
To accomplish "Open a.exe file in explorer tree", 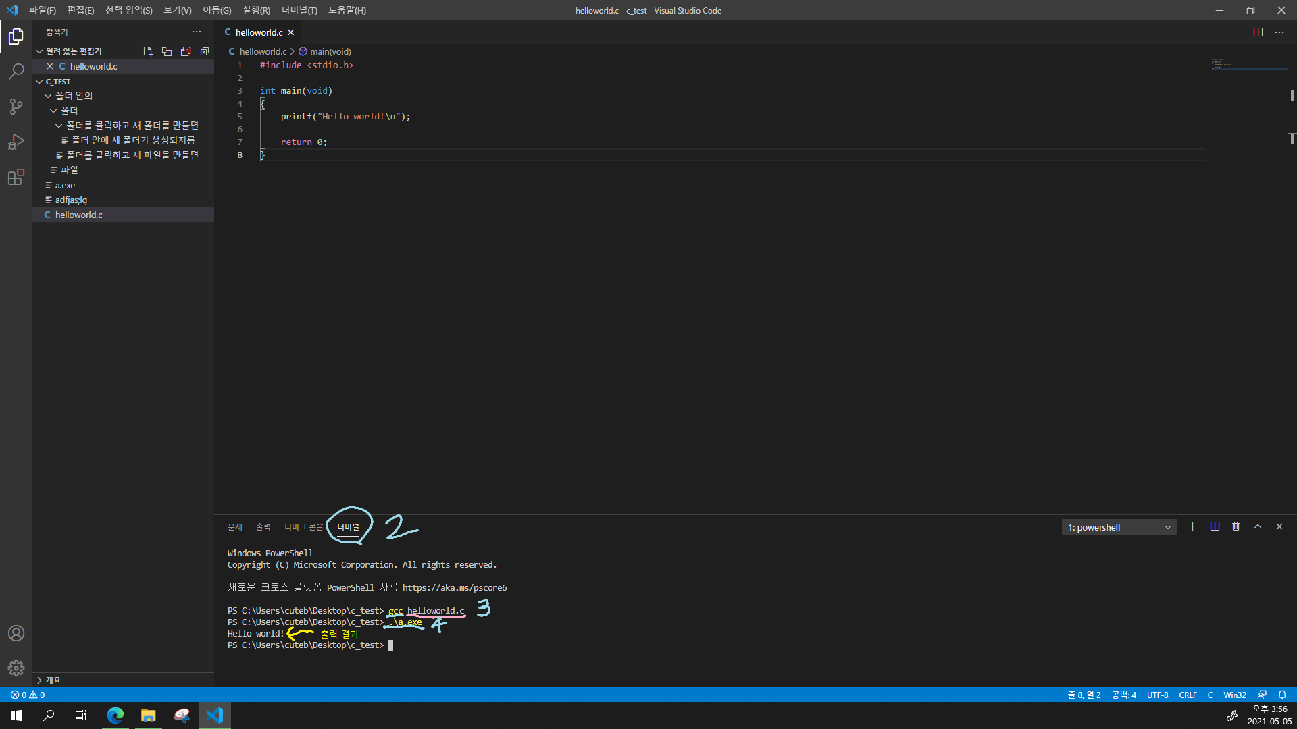I will 66,185.
